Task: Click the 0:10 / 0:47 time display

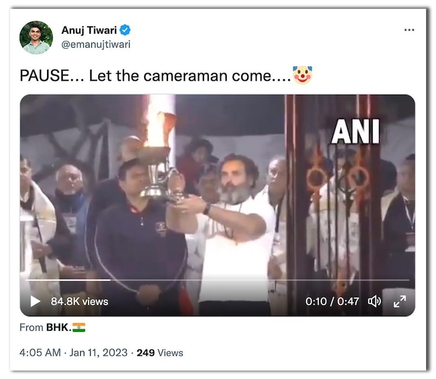Action: click(x=332, y=301)
